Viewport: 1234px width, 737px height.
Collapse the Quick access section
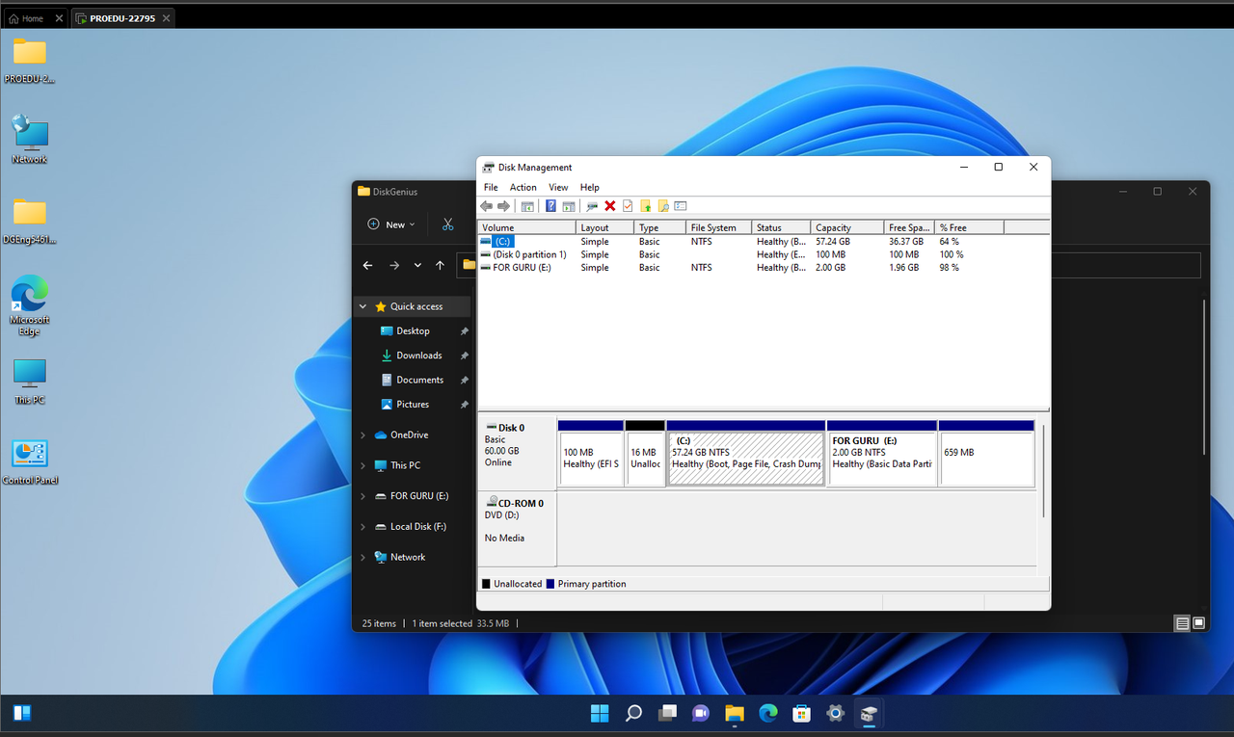coord(363,306)
